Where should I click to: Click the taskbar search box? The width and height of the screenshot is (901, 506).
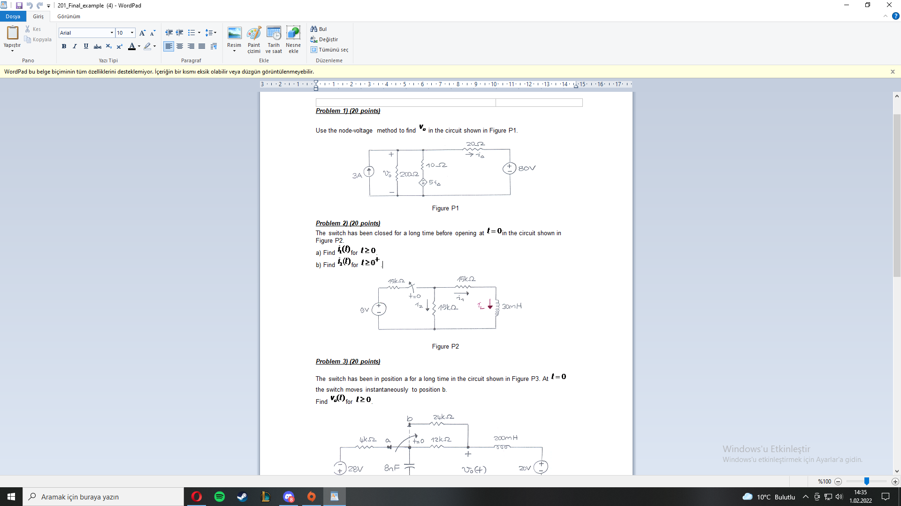(103, 497)
